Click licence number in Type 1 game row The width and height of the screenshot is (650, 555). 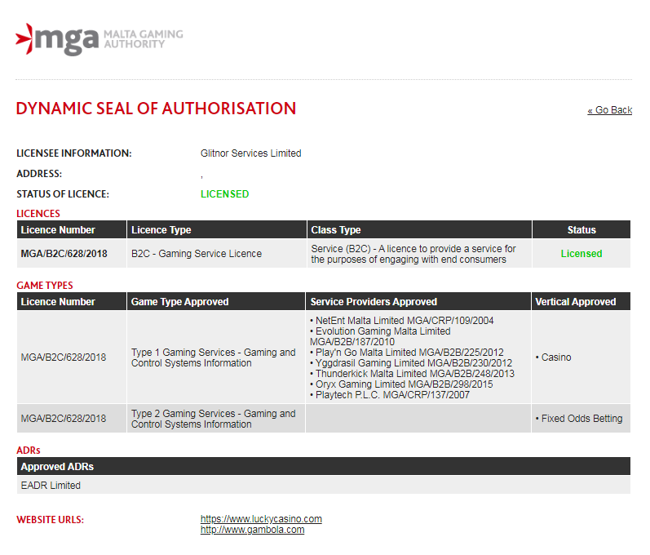pyautogui.click(x=64, y=357)
